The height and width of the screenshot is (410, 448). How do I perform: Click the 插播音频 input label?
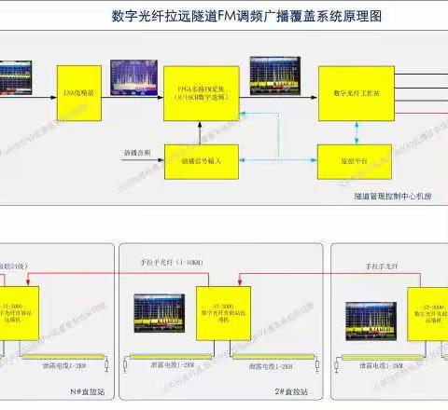137,153
